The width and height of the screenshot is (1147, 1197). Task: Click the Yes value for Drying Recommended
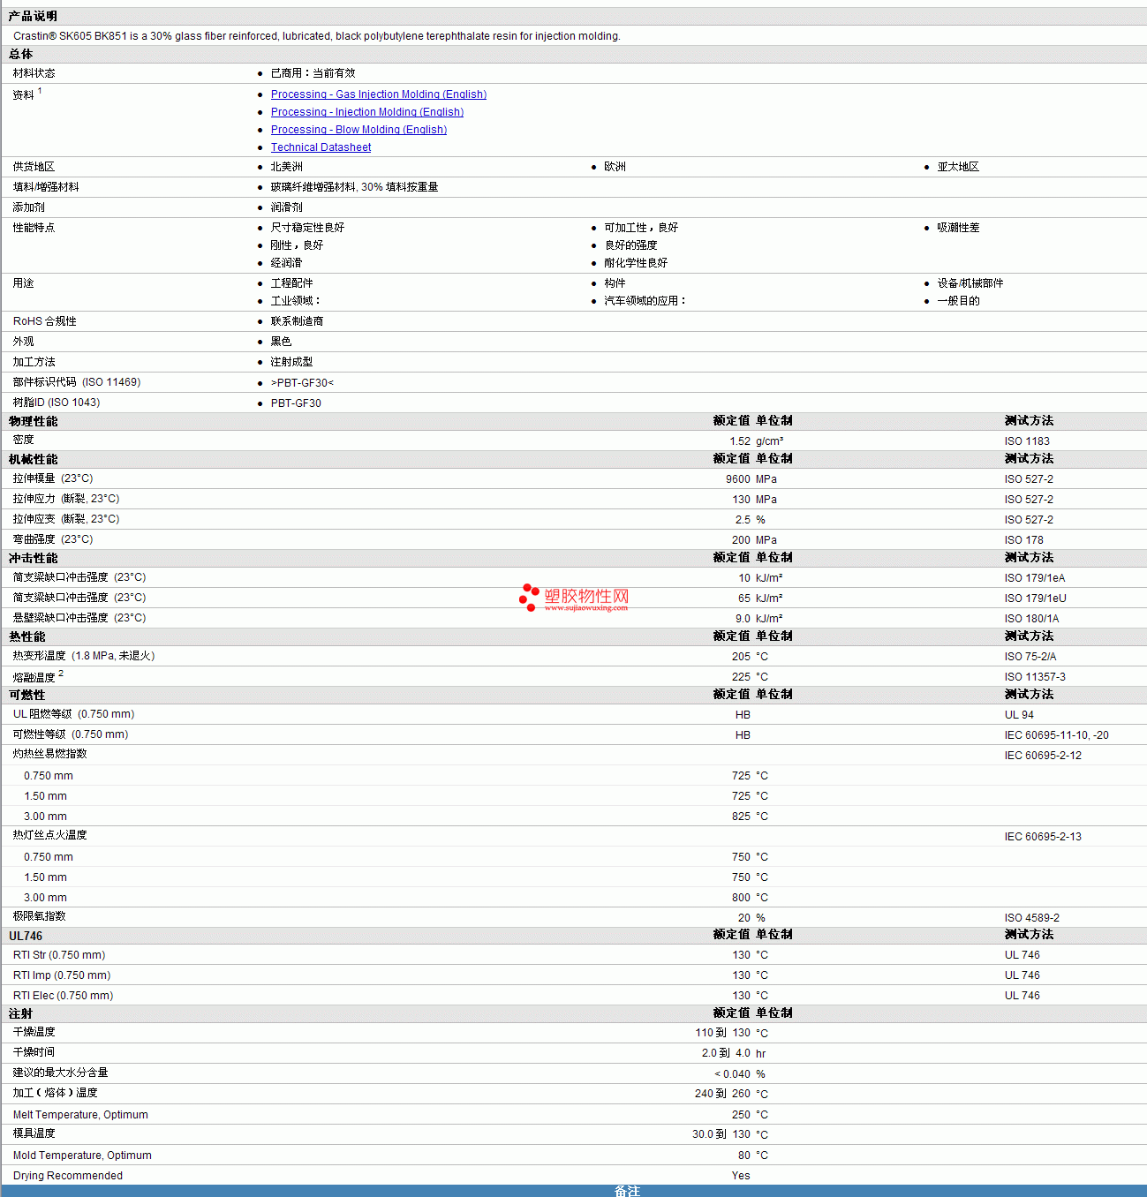tap(741, 1176)
